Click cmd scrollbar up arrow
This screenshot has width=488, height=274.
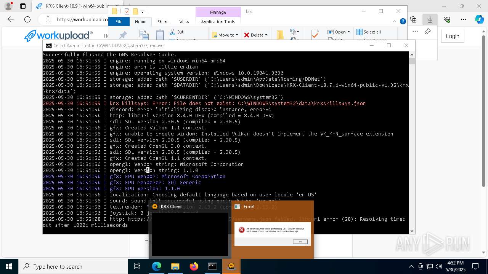tap(412, 55)
